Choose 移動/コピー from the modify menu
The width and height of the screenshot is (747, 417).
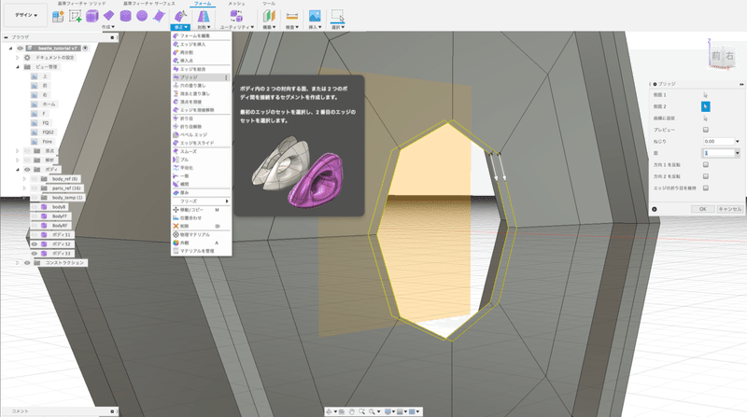tap(201, 210)
